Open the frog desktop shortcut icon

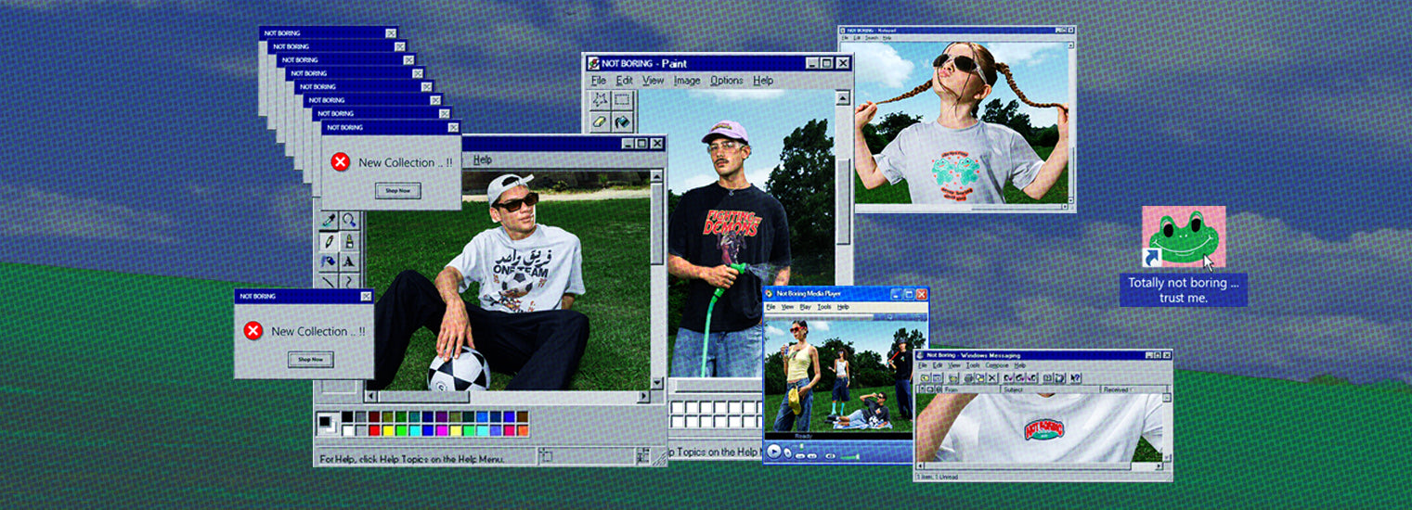pyautogui.click(x=1183, y=236)
